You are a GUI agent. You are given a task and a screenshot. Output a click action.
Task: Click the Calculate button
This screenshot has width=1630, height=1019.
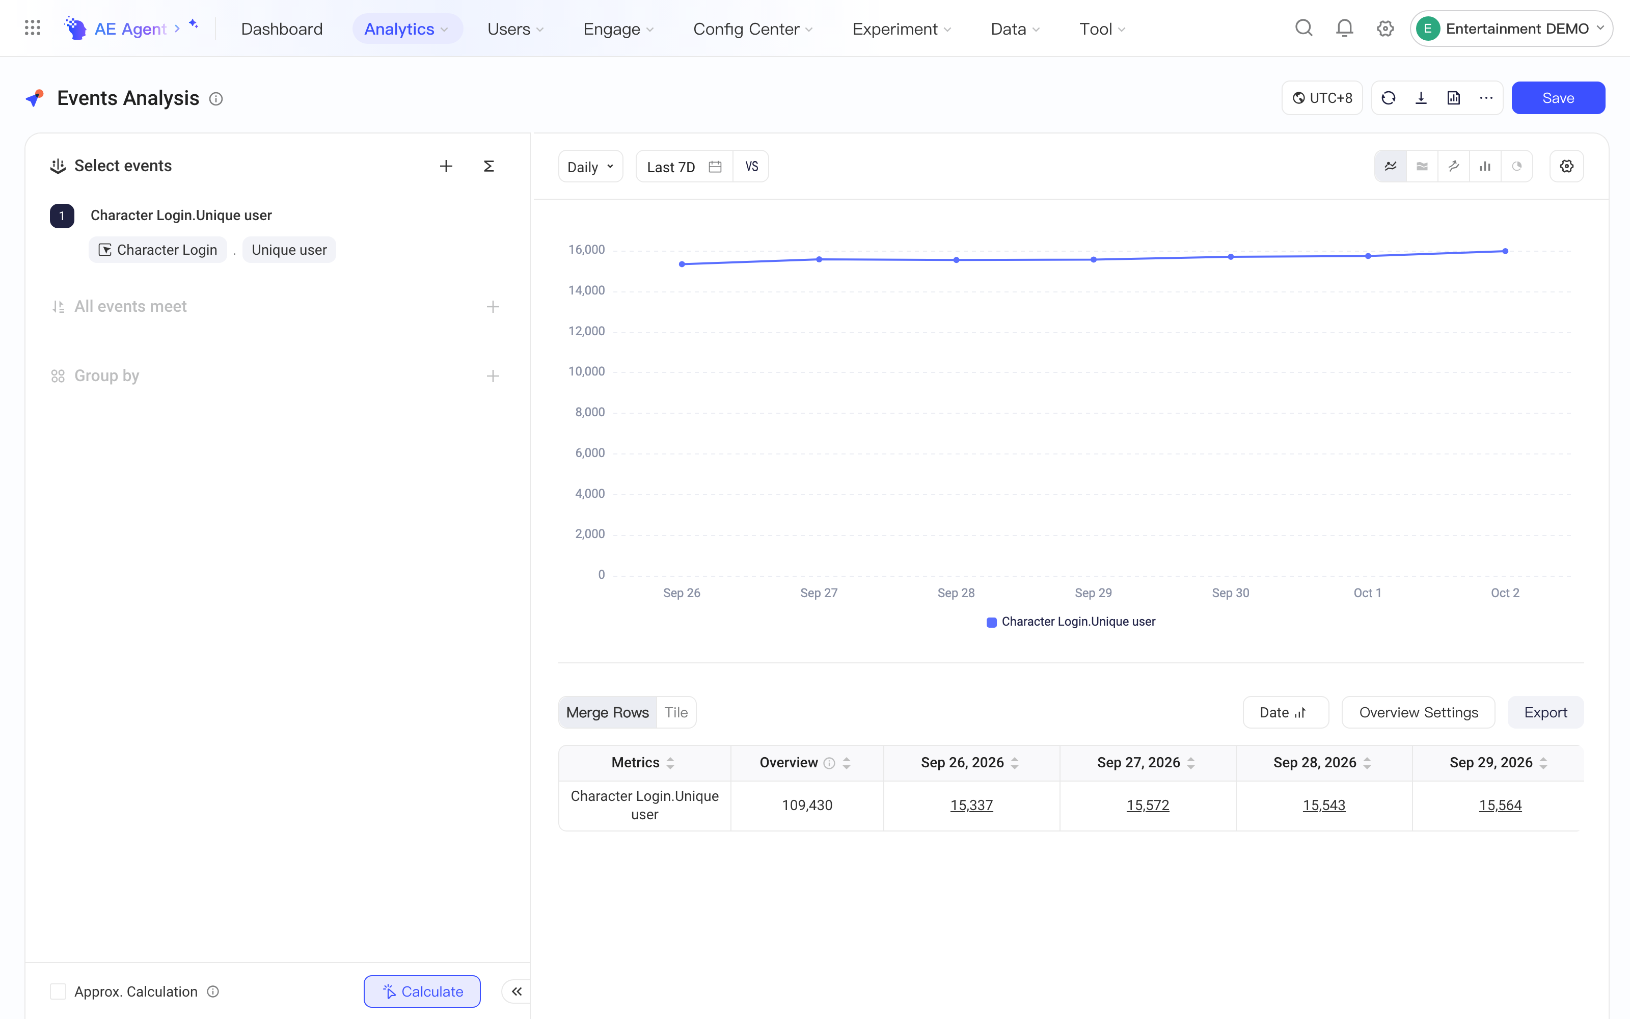click(x=422, y=991)
